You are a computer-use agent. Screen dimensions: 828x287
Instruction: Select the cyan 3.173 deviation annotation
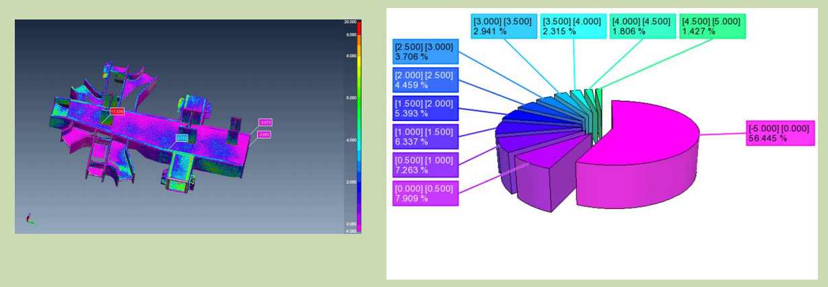click(182, 138)
